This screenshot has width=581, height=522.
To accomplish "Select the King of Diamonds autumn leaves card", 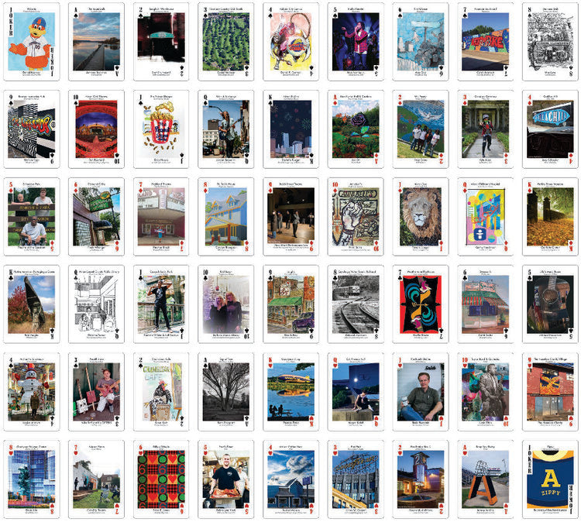I will coord(550,217).
